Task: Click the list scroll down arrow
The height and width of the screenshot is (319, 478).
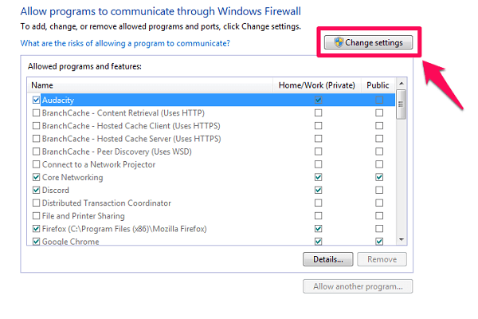Action: tap(402, 239)
